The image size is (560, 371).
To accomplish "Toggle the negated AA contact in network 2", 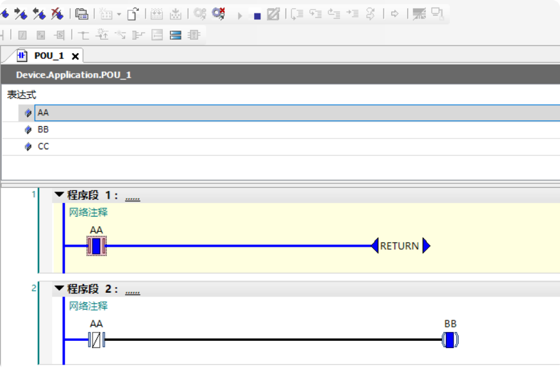I will [96, 340].
